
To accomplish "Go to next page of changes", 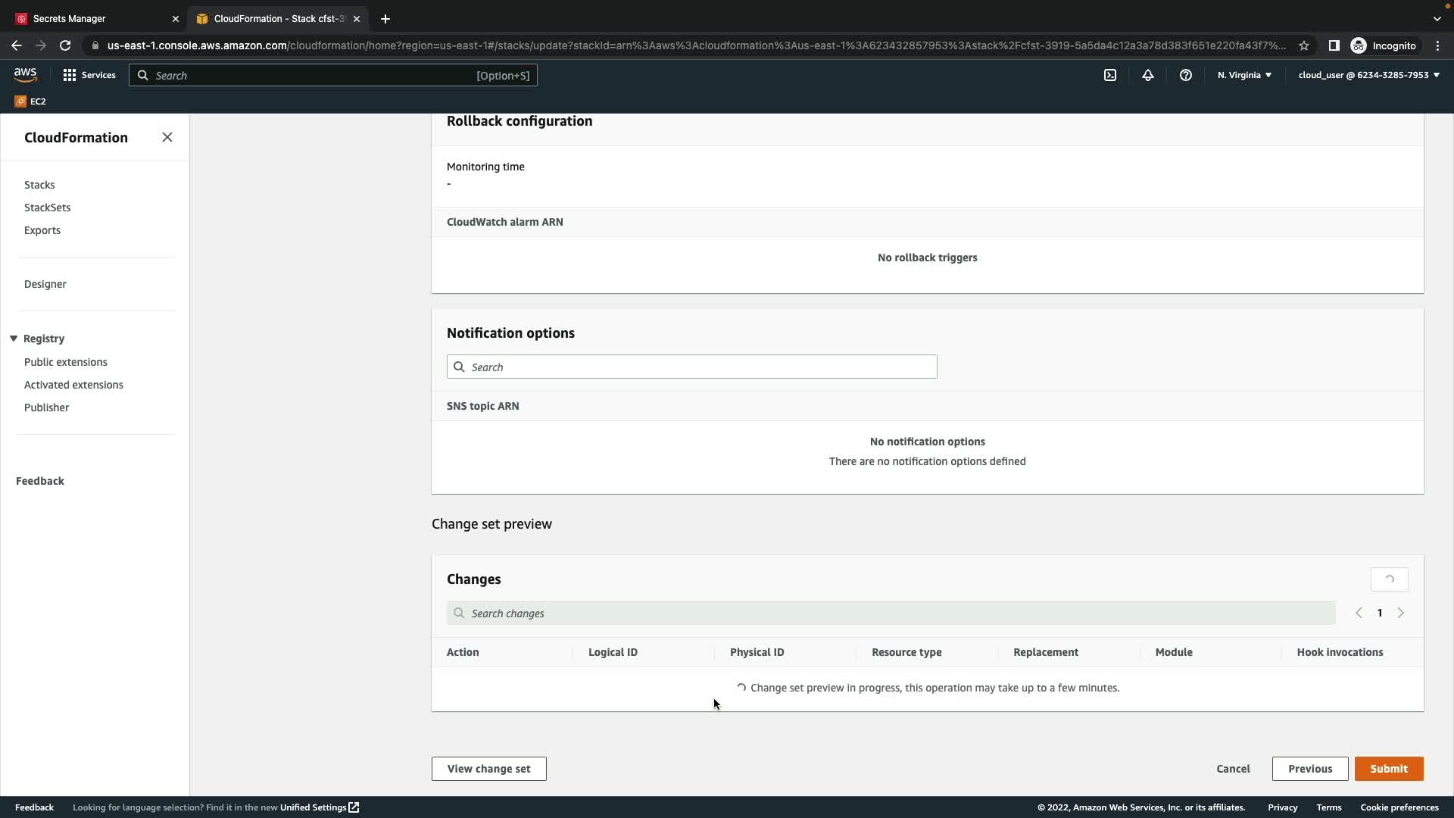I will (x=1400, y=613).
